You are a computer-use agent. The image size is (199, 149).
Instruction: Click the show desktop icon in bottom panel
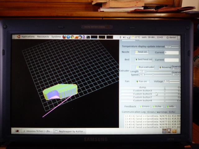(17, 131)
